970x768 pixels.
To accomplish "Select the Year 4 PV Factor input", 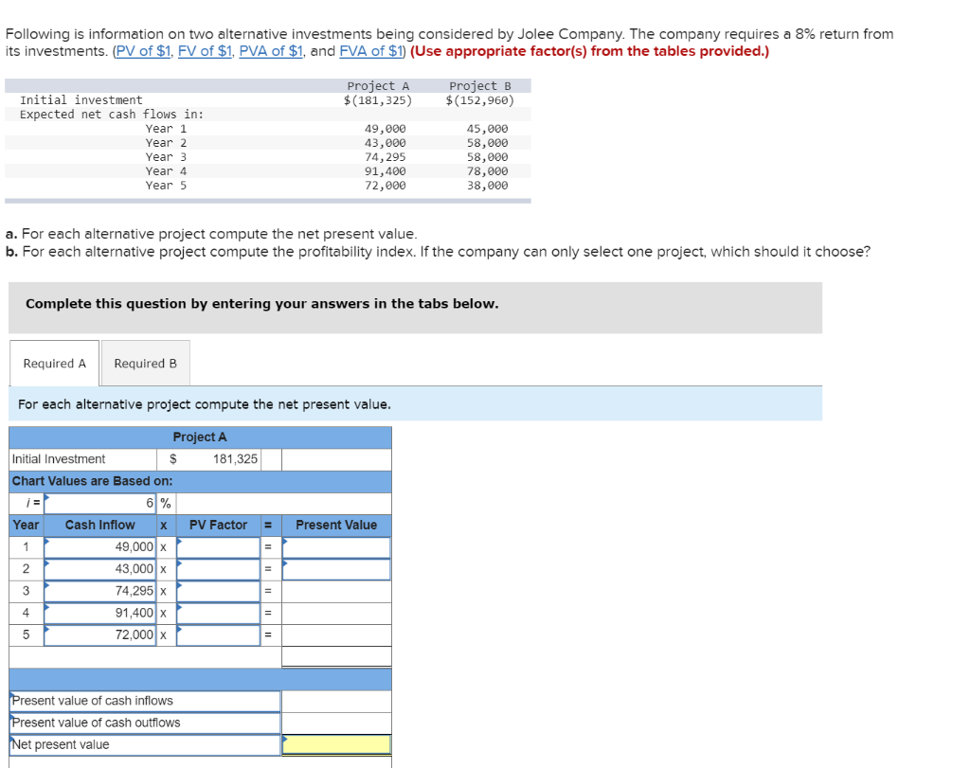I will point(219,613).
